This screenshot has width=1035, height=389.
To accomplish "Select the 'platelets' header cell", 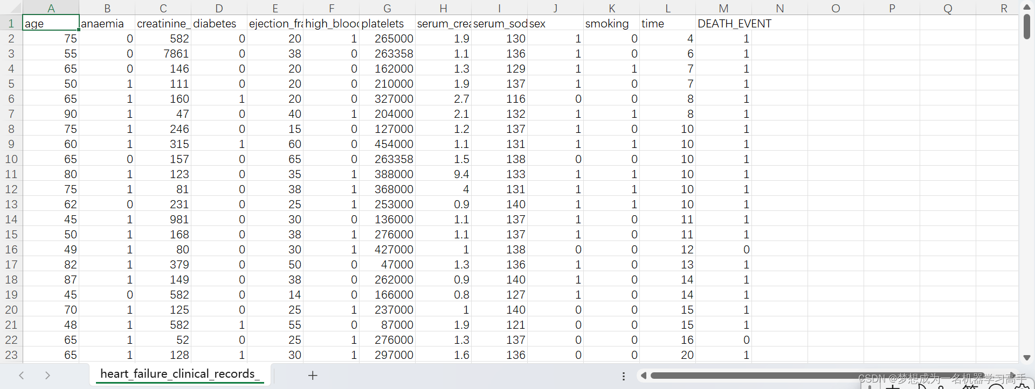I will point(387,23).
